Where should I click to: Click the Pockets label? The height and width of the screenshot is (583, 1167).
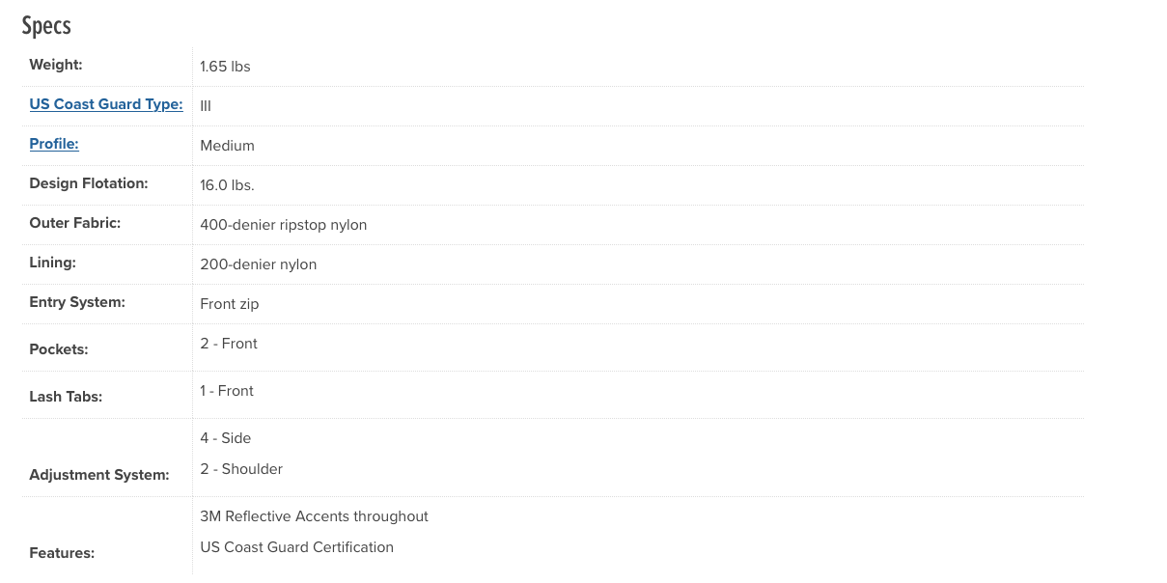coord(58,349)
